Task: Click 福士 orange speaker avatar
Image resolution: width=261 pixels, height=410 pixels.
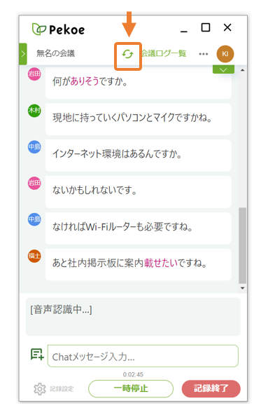Action: point(34,256)
